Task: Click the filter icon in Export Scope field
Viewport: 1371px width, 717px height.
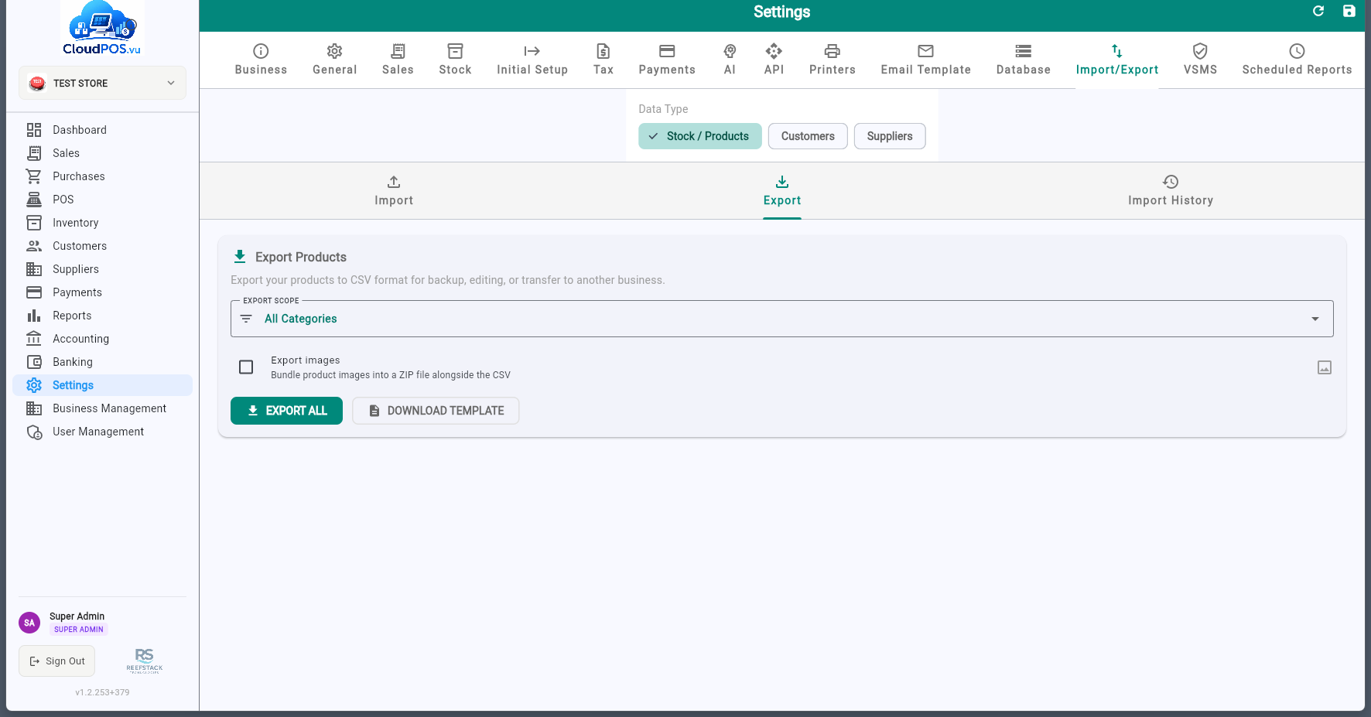Action: tap(246, 319)
